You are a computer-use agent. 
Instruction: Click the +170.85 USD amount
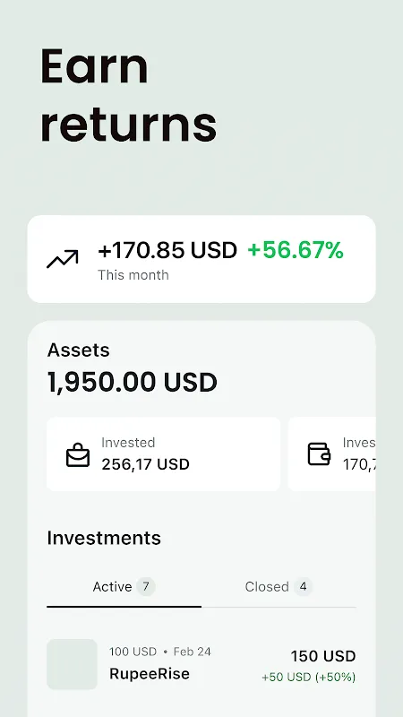(x=167, y=250)
